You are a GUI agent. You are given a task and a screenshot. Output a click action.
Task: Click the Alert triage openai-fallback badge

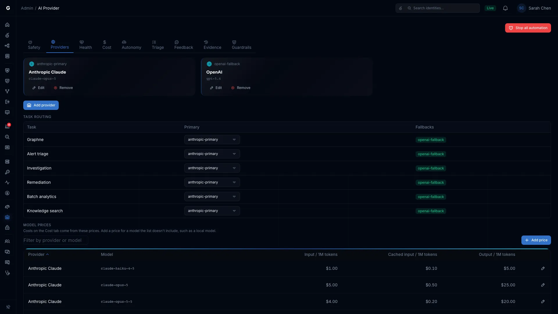431,154
